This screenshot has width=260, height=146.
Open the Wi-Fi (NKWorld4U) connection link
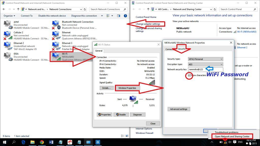[x=247, y=32]
